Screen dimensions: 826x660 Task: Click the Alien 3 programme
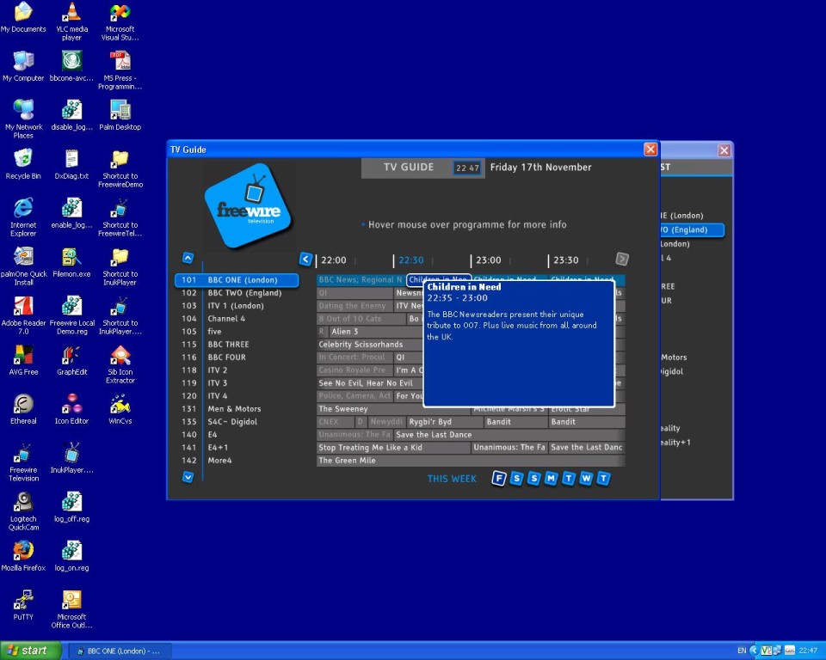click(377, 331)
